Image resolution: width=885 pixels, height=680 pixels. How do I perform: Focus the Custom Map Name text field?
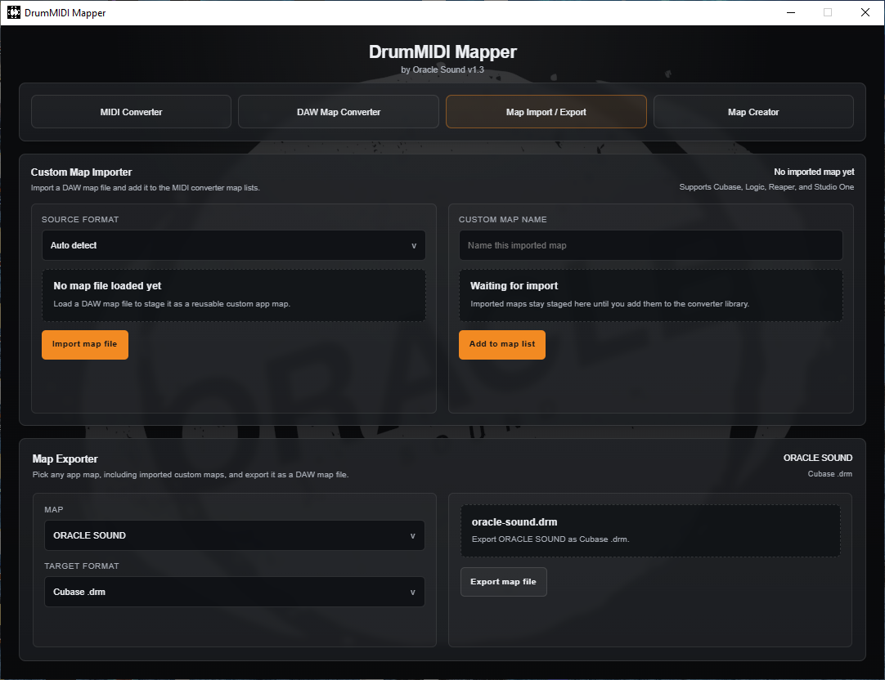(650, 245)
